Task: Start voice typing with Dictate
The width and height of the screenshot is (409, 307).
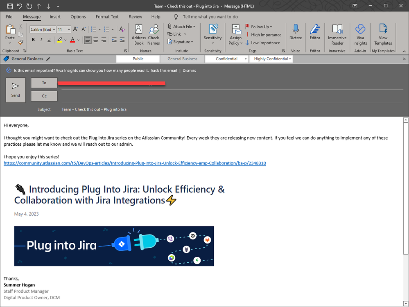Action: 296,35
